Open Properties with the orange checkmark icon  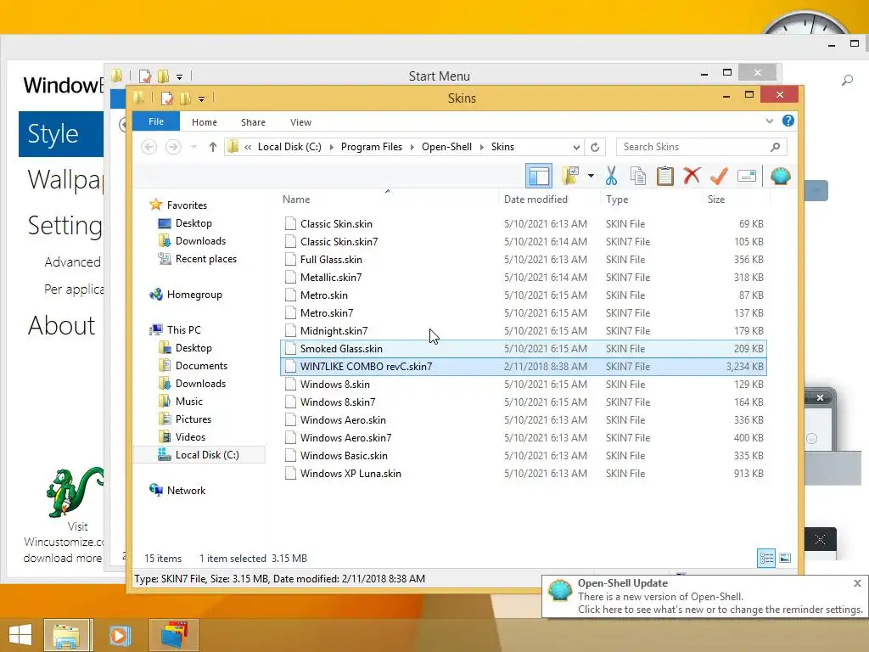(719, 177)
